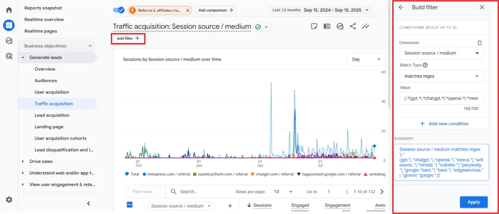499x214 pixels.
Task: Open Admin settings gear icon
Action: (x=9, y=199)
